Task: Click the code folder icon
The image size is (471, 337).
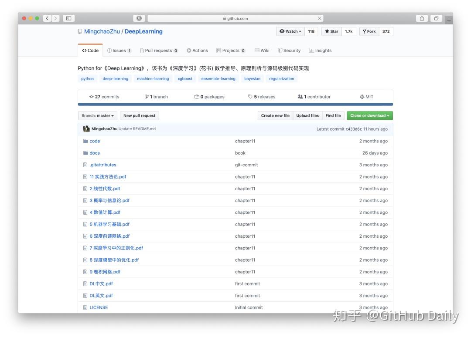Action: (x=85, y=141)
